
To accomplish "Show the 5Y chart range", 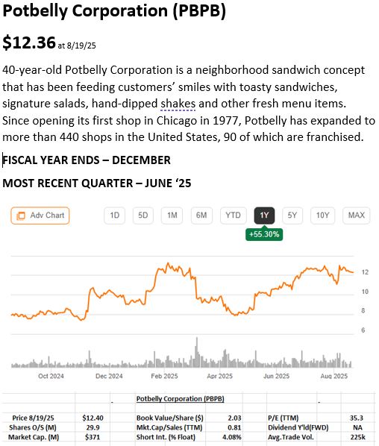I will (292, 216).
